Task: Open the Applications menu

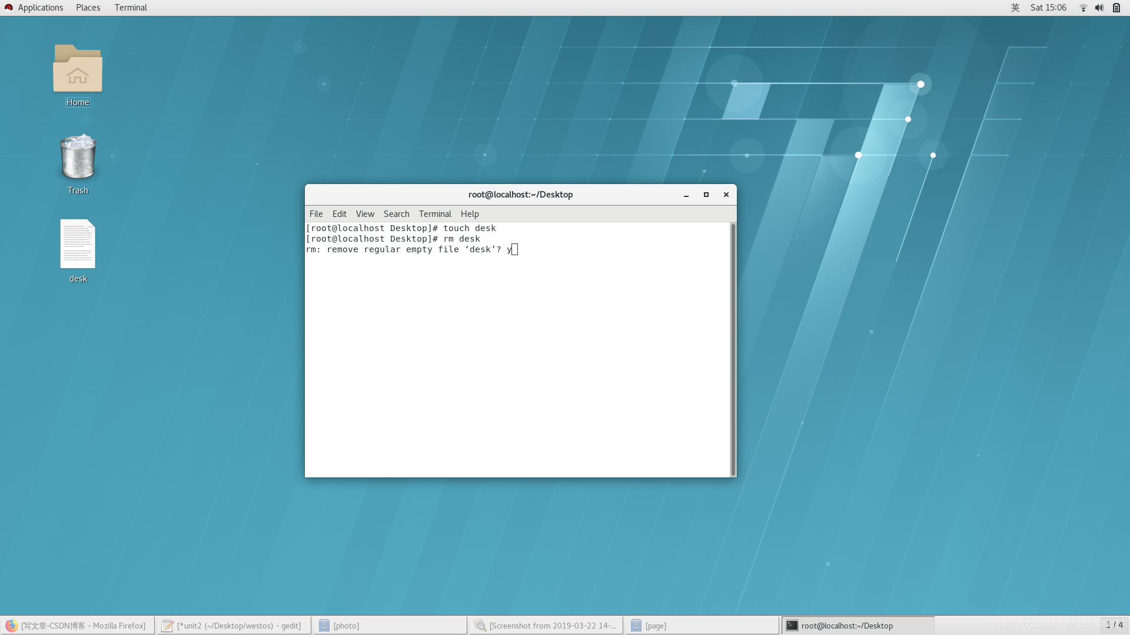Action: pyautogui.click(x=41, y=8)
